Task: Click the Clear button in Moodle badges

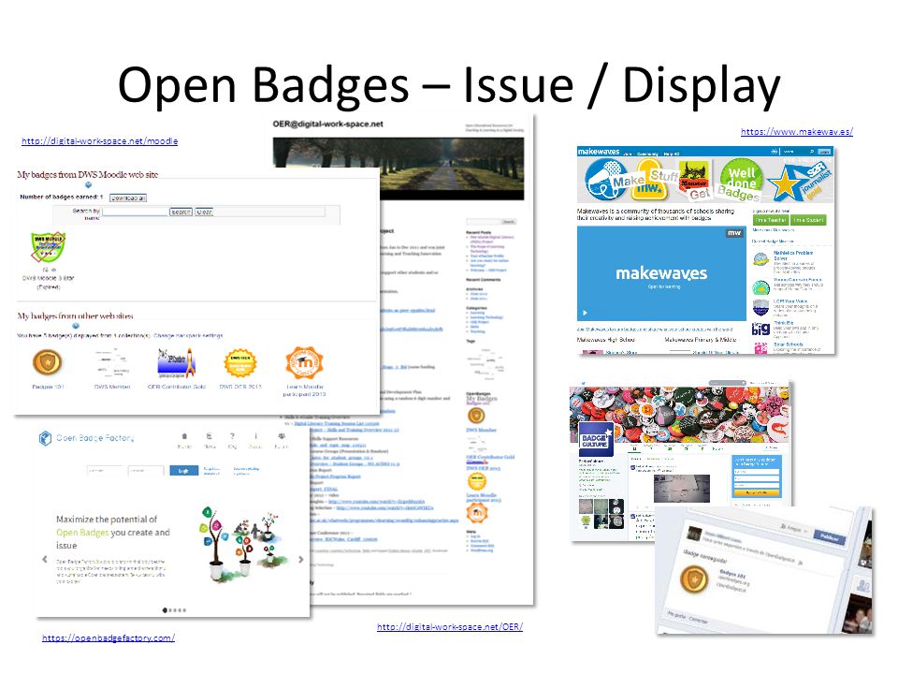Action: [205, 212]
